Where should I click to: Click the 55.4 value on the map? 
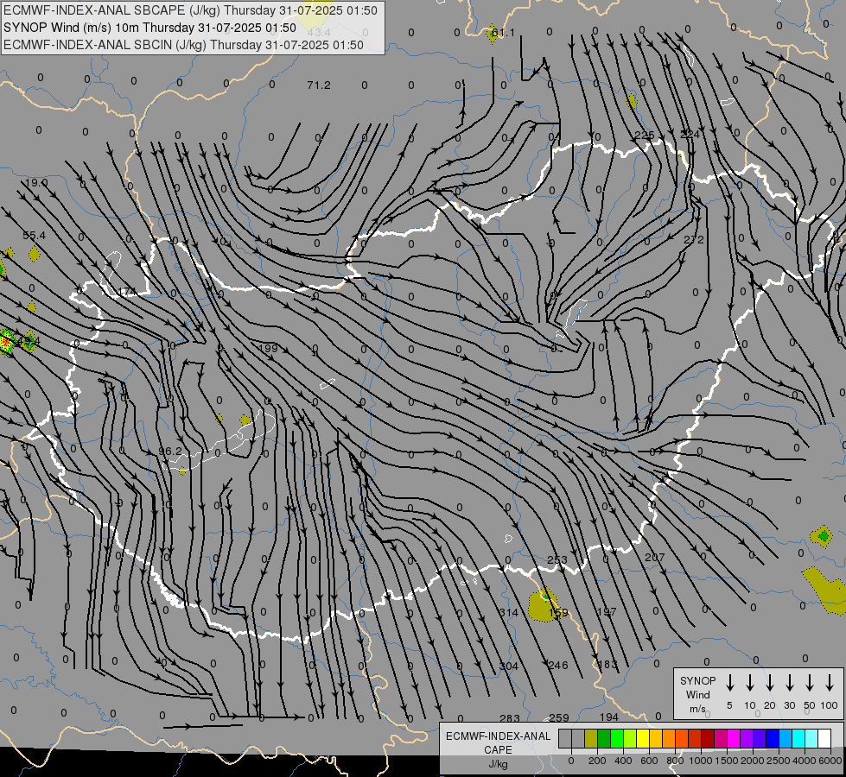34,235
